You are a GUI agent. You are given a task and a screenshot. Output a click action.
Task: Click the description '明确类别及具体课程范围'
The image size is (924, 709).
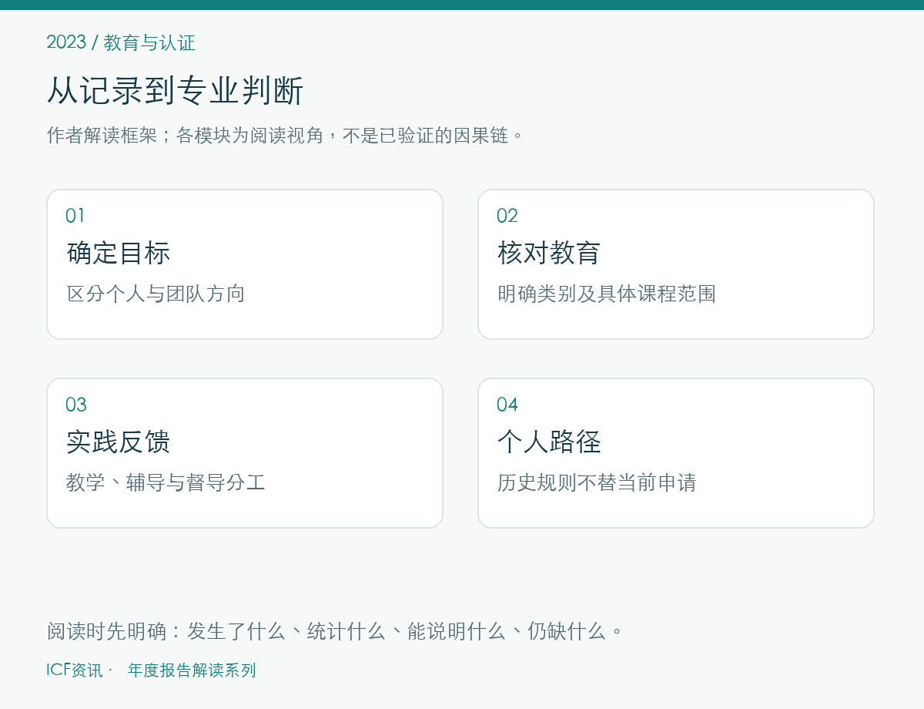click(x=607, y=294)
